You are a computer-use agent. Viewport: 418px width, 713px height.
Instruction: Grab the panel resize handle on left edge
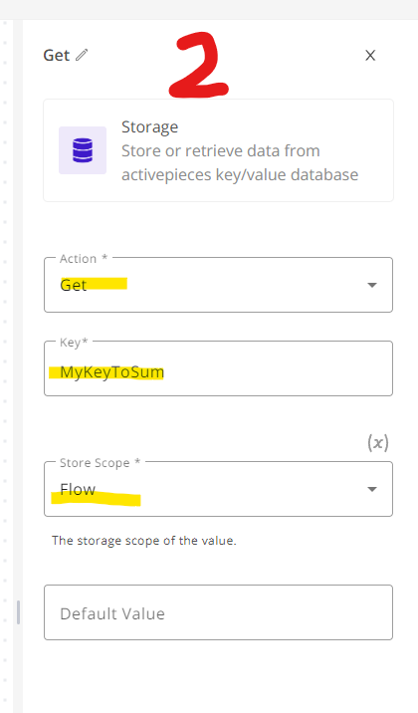pyautogui.click(x=18, y=612)
